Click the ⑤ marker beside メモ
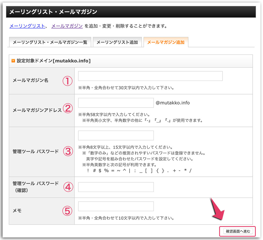 click(68, 210)
